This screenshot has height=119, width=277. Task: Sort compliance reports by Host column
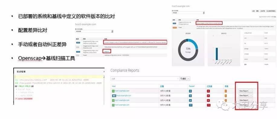[x=114, y=86]
